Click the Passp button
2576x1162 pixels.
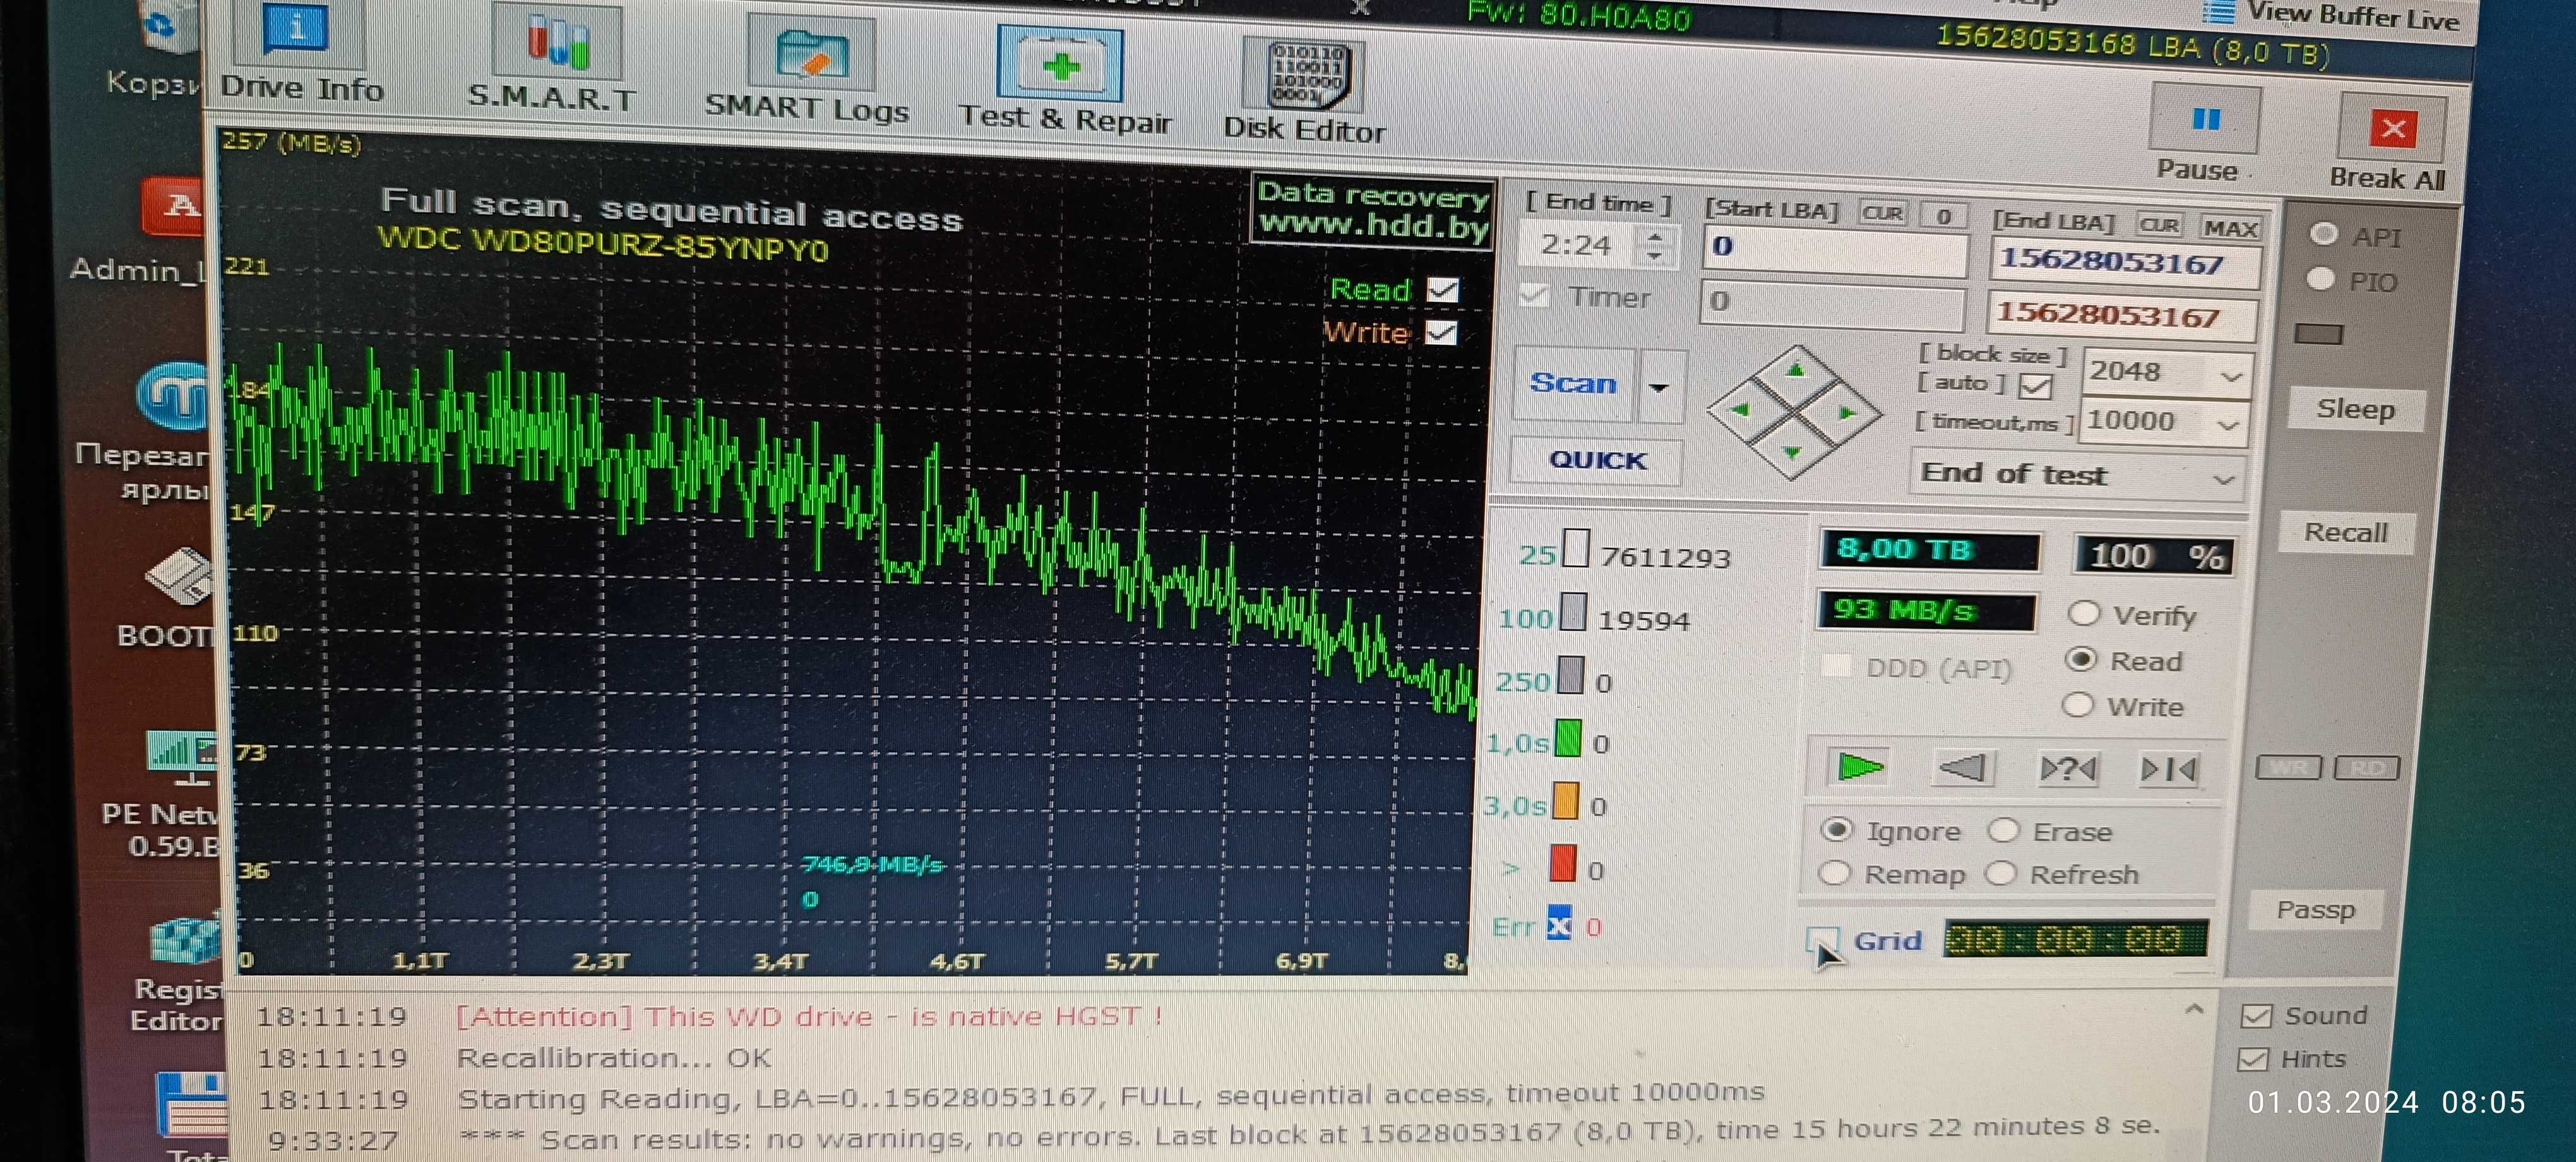[2315, 910]
